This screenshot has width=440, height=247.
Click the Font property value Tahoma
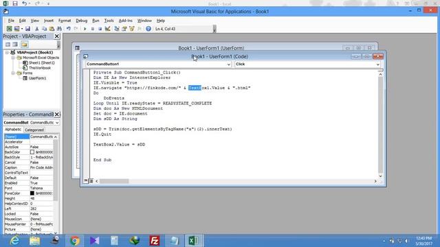coord(41,188)
